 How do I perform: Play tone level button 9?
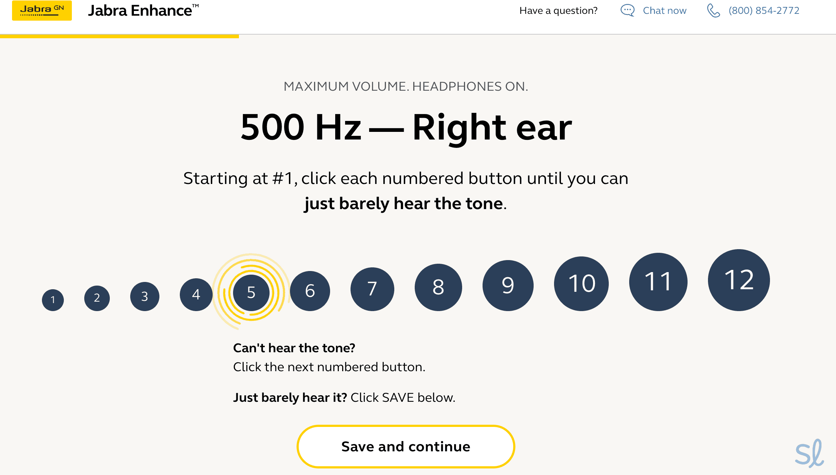(x=508, y=285)
